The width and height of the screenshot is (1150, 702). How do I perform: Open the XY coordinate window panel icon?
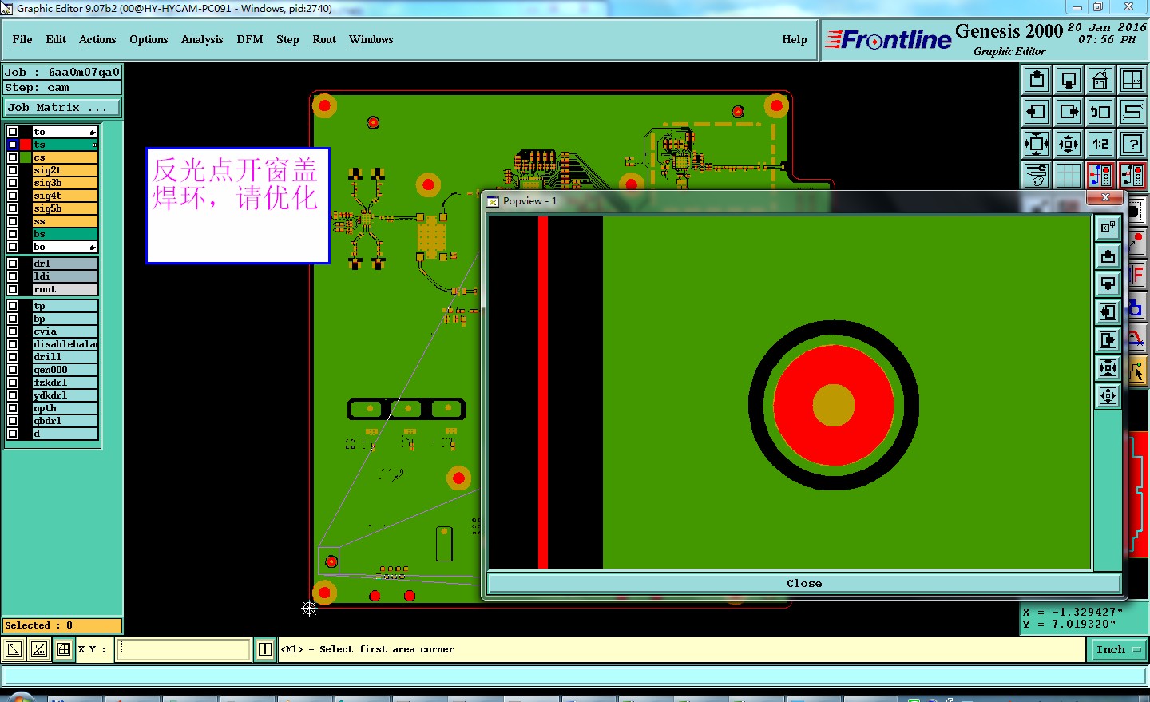point(1132,80)
